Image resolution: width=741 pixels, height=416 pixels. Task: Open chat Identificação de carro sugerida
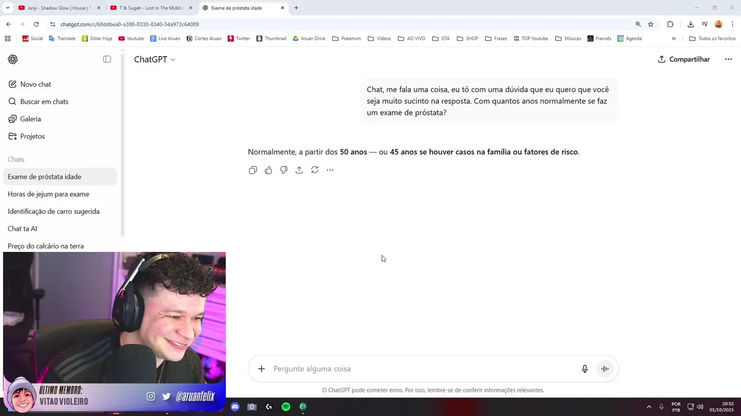point(60,211)
